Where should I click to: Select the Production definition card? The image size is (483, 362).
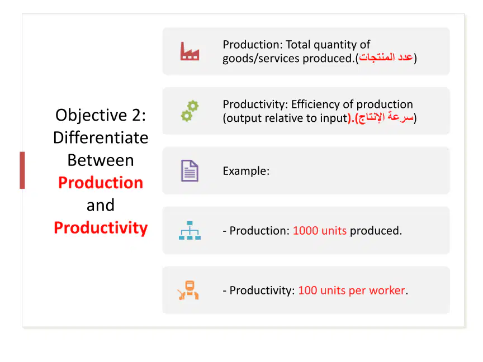coord(306,51)
